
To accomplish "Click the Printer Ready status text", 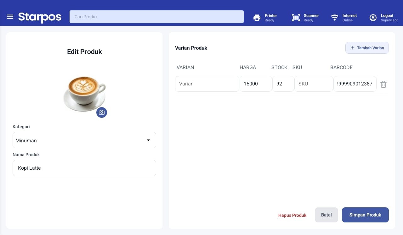I will point(271,18).
